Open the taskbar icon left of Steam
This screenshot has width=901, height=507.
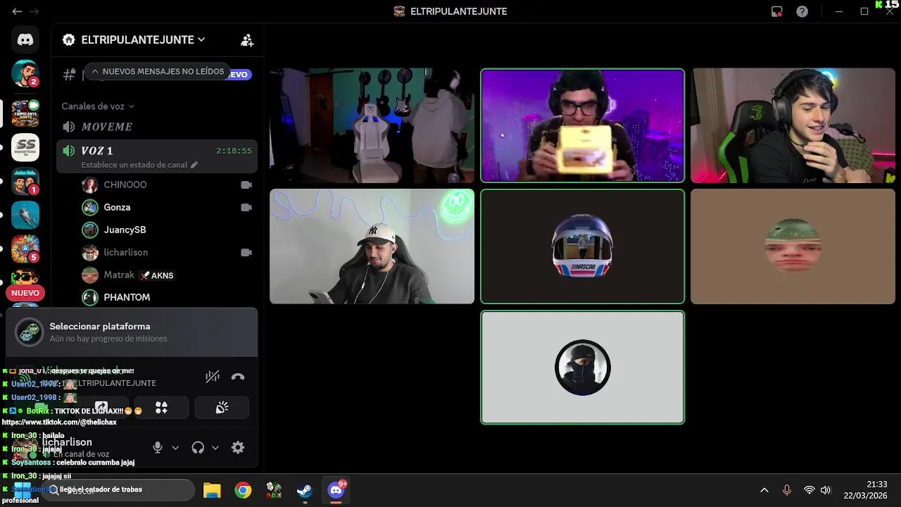point(274,490)
